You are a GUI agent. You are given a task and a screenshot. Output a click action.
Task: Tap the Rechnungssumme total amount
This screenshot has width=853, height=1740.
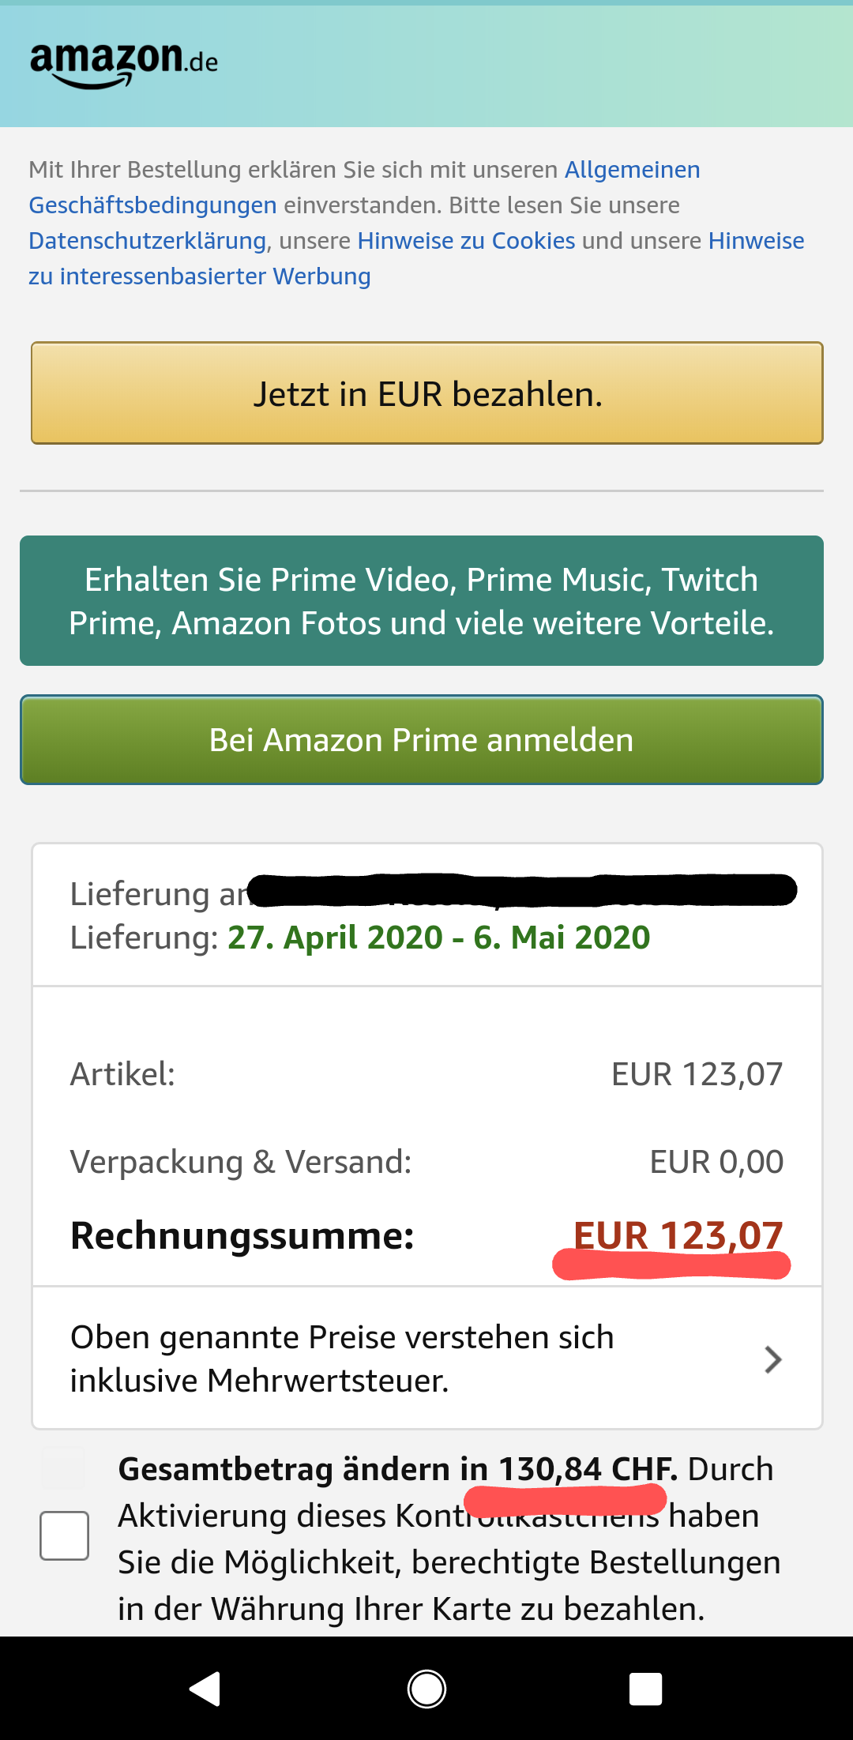[x=678, y=1235]
